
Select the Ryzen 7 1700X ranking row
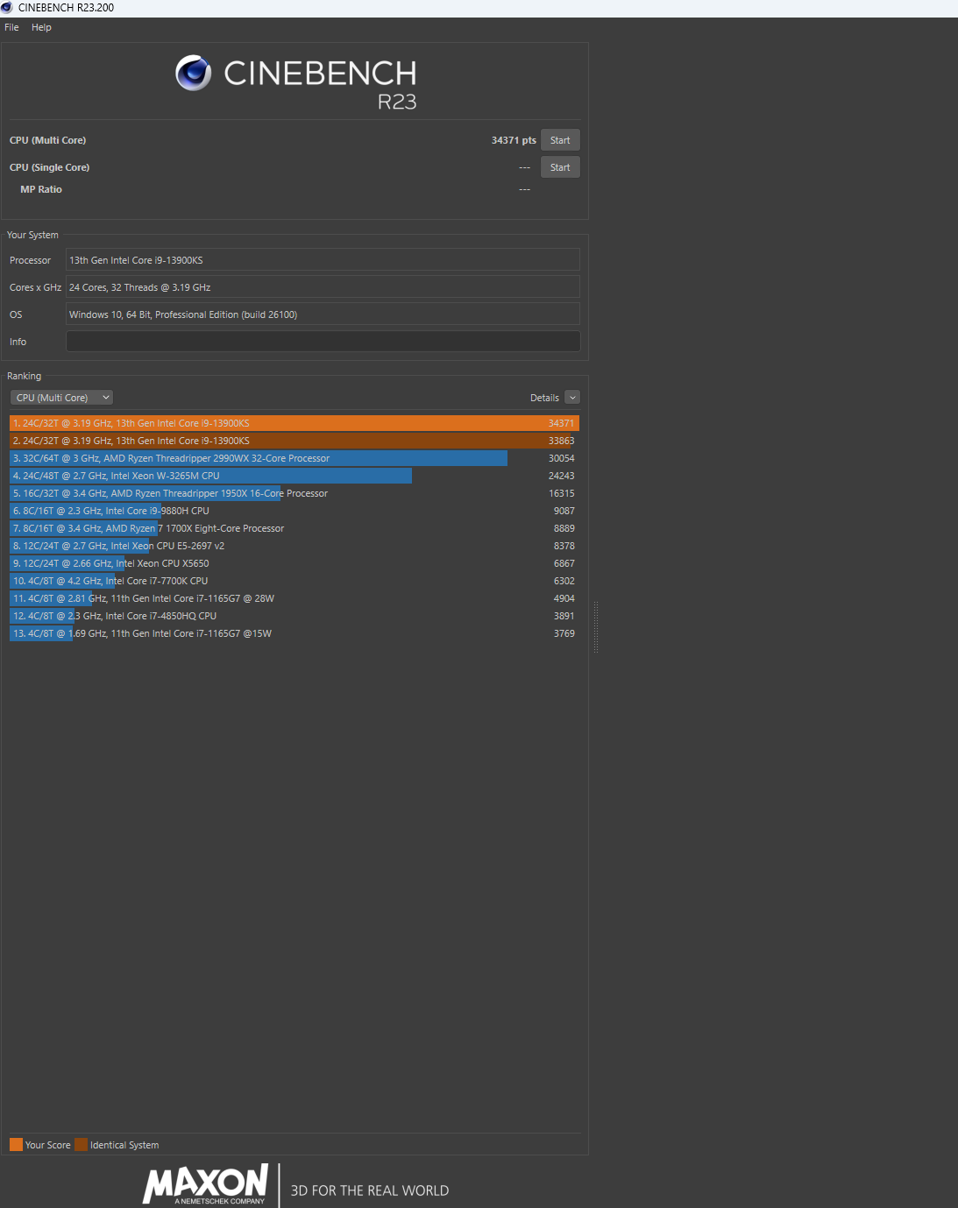point(294,528)
